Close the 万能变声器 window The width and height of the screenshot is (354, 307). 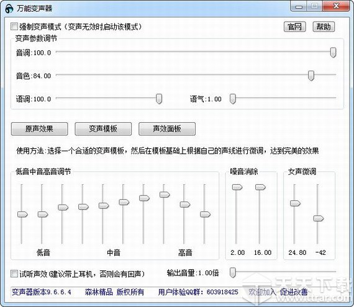coord(336,6)
